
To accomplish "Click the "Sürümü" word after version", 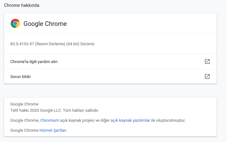I will (x=87, y=44).
